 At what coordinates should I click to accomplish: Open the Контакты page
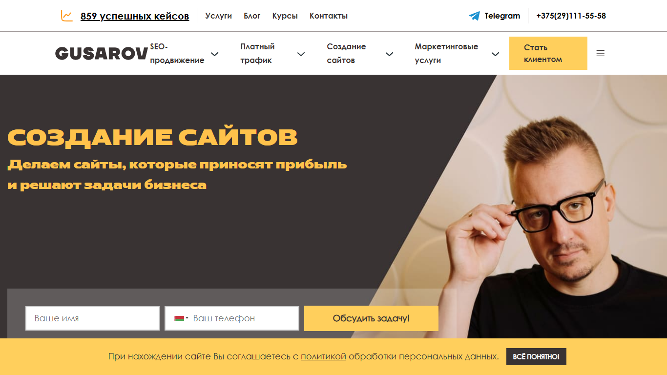click(329, 16)
